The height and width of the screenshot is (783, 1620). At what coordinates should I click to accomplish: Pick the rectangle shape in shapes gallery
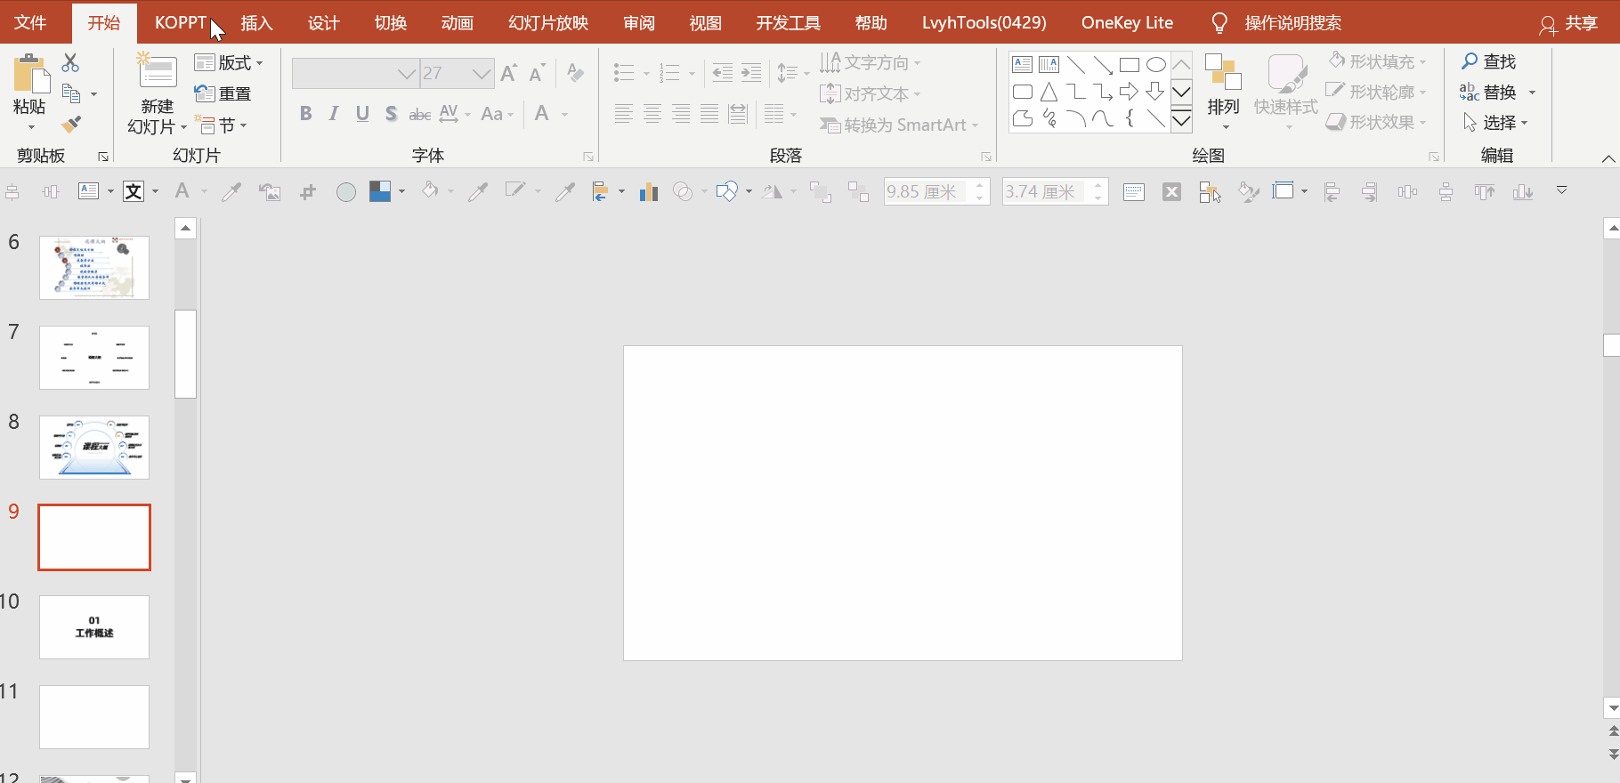pos(1129,65)
